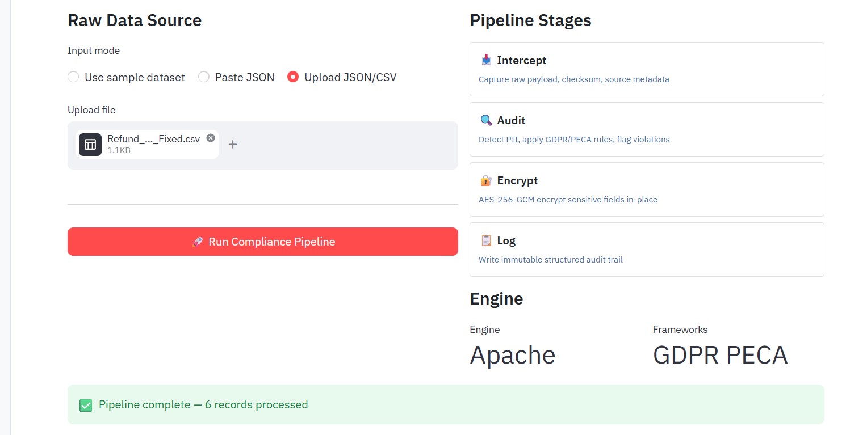Click the Engine section heading

pos(496,299)
